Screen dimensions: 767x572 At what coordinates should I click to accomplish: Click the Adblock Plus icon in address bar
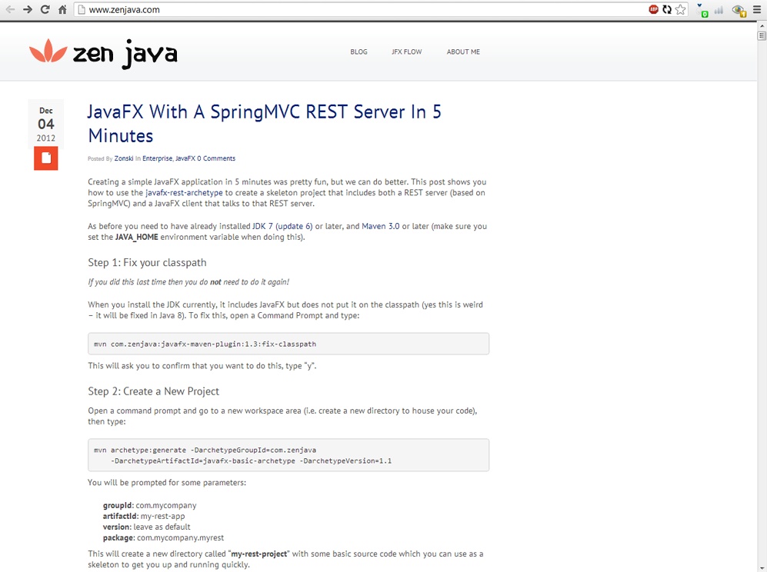653,9
